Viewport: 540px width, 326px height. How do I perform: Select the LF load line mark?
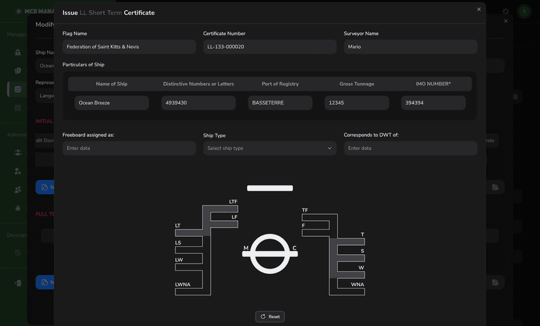[x=224, y=224]
